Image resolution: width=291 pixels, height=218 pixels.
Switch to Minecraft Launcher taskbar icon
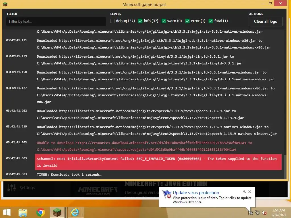tap(57, 212)
